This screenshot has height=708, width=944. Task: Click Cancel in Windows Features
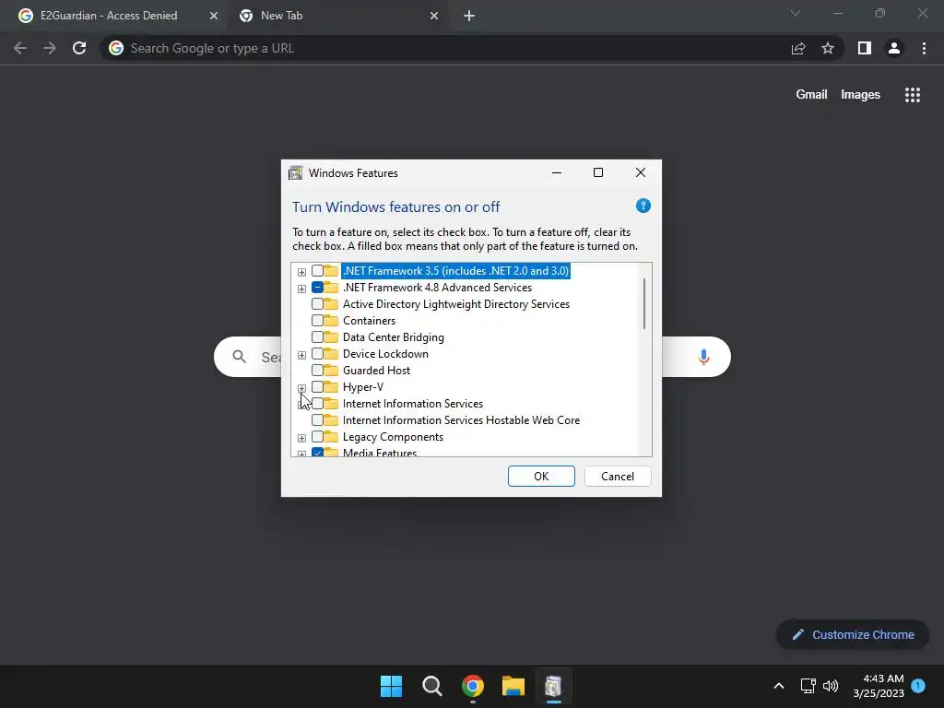pyautogui.click(x=617, y=477)
